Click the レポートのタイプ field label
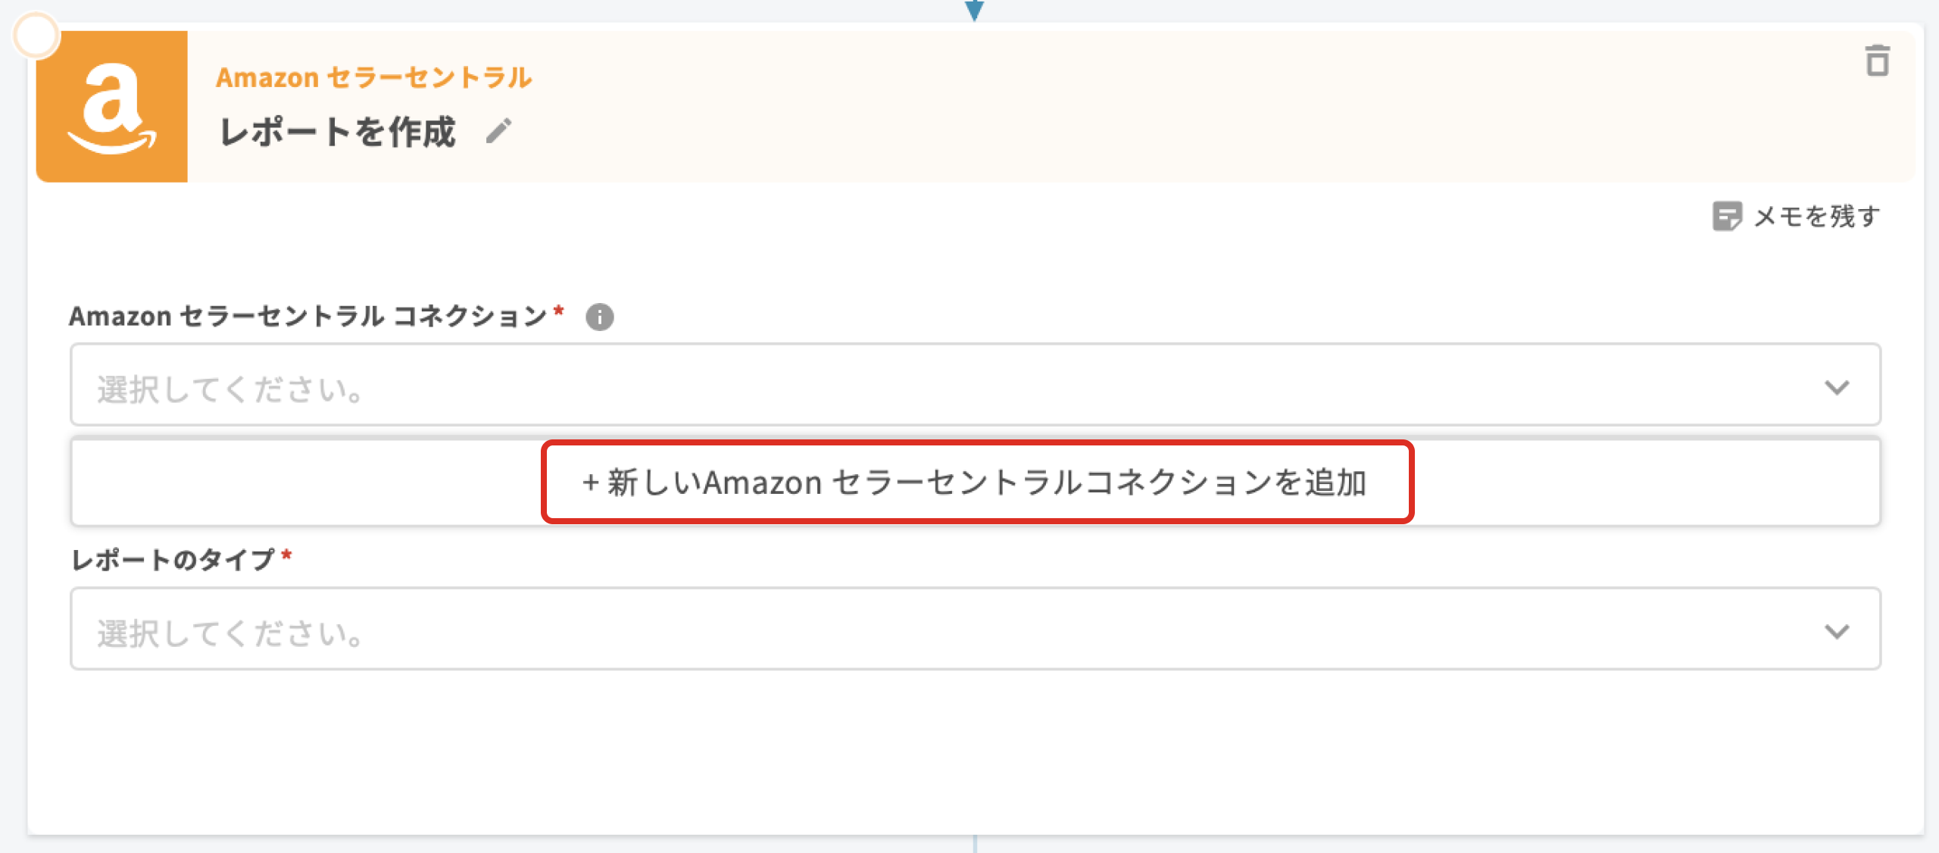The width and height of the screenshot is (1939, 853). [x=173, y=560]
